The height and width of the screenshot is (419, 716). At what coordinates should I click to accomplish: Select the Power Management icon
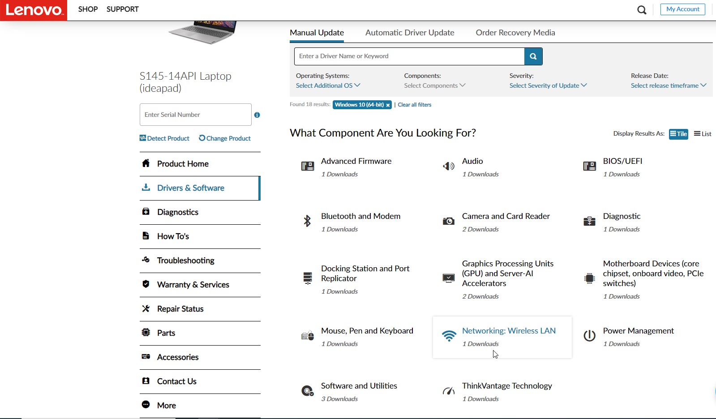(589, 335)
